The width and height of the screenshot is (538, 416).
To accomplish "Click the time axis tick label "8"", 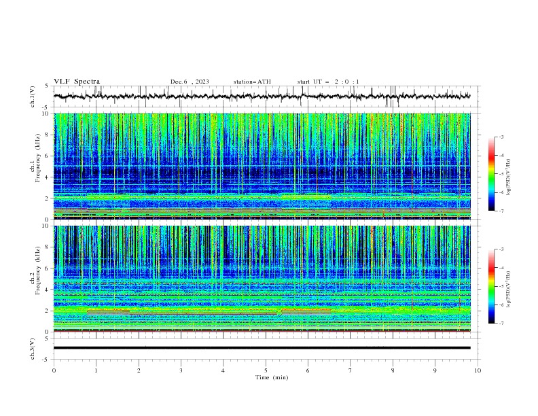I will 393,370.
